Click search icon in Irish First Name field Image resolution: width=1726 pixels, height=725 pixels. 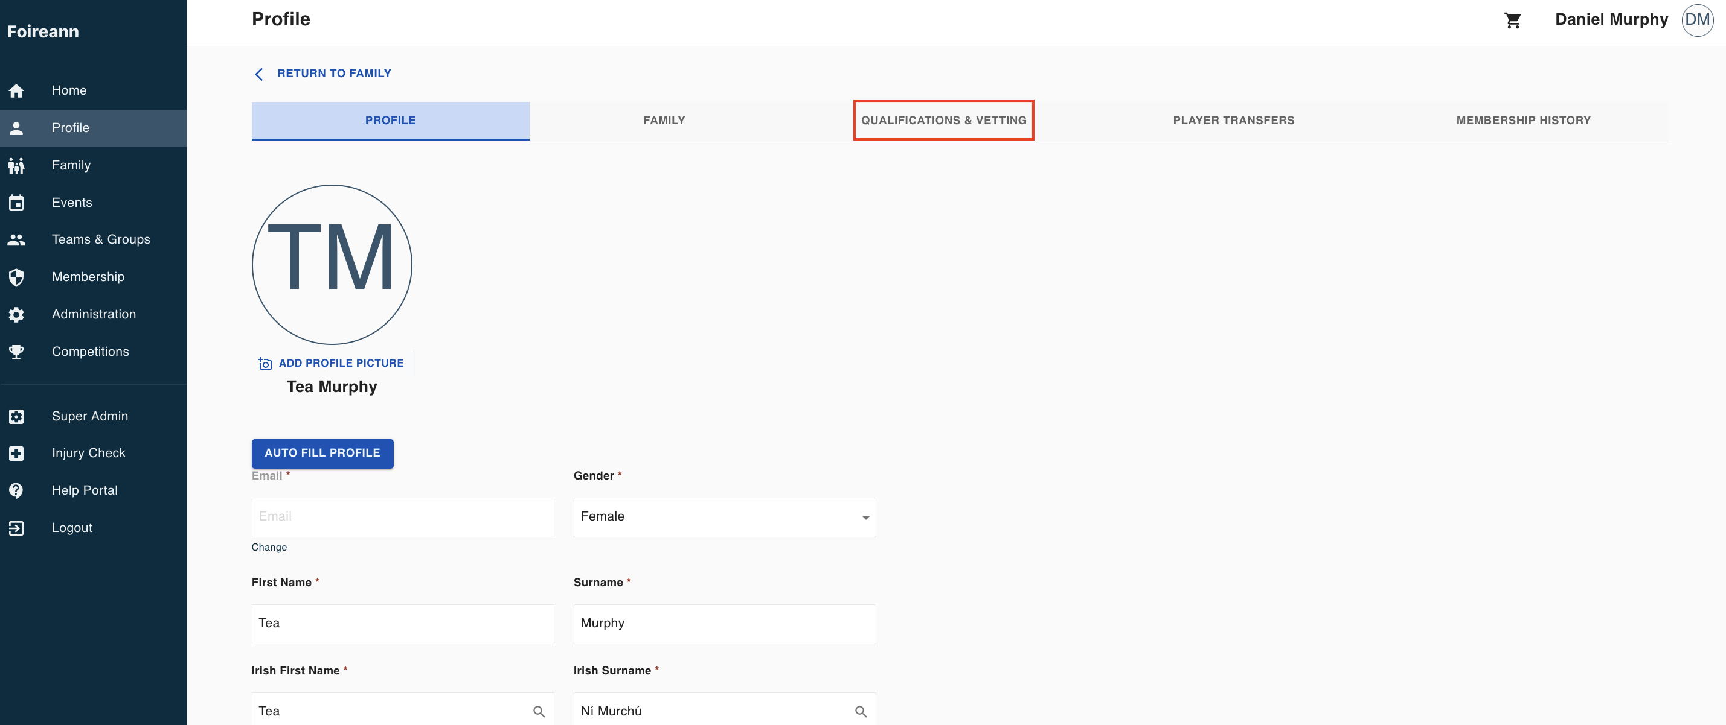539,712
